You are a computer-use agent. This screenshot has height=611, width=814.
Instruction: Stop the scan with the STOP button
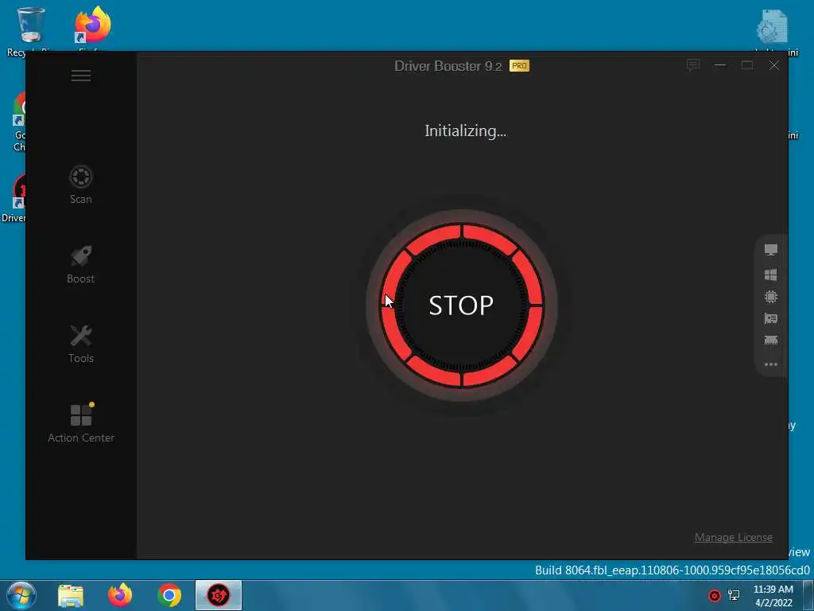click(x=462, y=305)
